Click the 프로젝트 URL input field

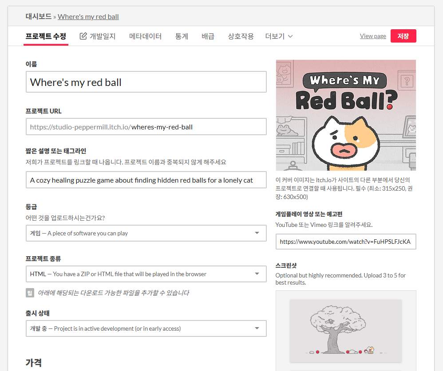[x=146, y=127]
